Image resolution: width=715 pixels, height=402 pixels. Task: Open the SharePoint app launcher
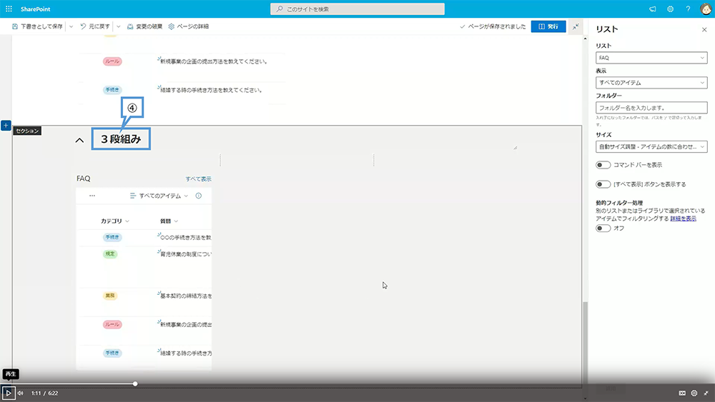[x=9, y=9]
